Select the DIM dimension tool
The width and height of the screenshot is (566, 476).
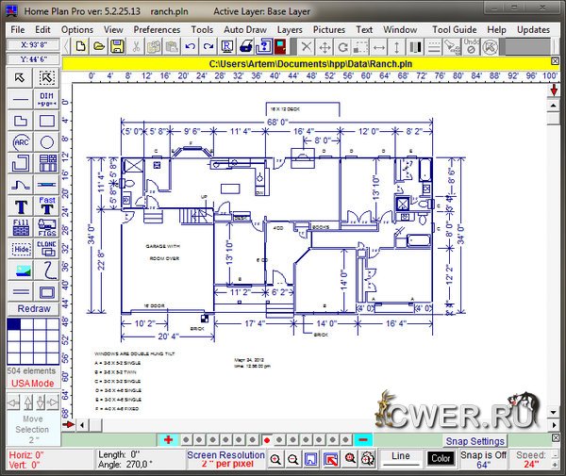47,98
